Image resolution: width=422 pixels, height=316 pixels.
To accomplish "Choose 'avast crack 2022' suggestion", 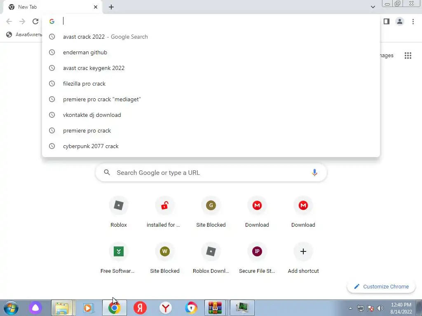I will coord(211,37).
